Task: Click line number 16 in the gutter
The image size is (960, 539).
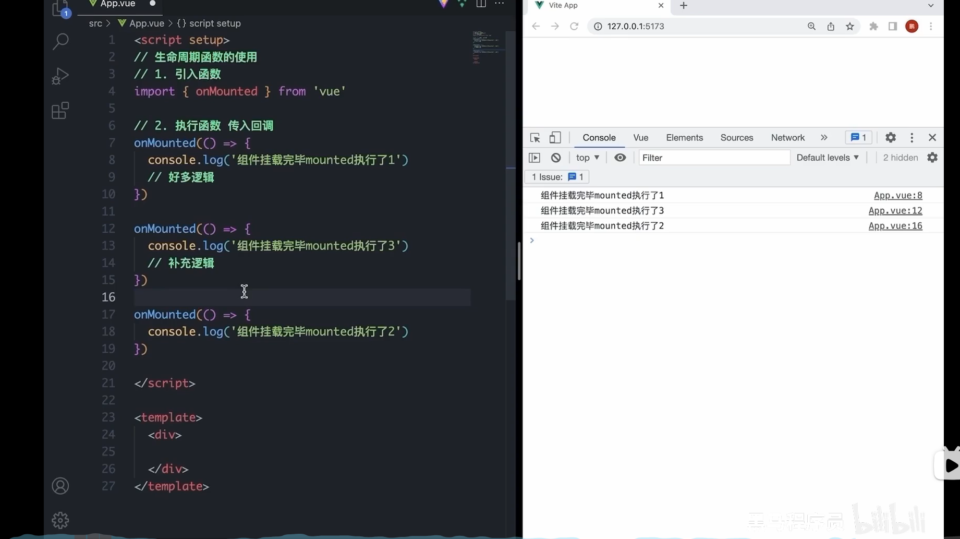Action: 108,297
